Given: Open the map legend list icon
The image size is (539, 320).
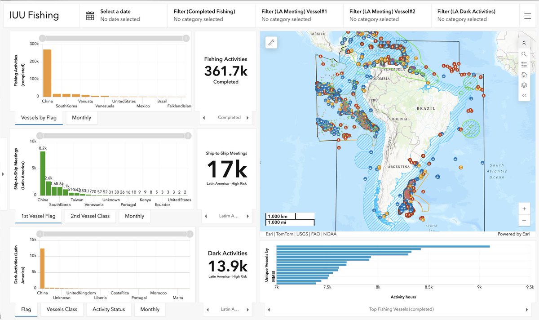Looking at the screenshot, I should 524,64.
